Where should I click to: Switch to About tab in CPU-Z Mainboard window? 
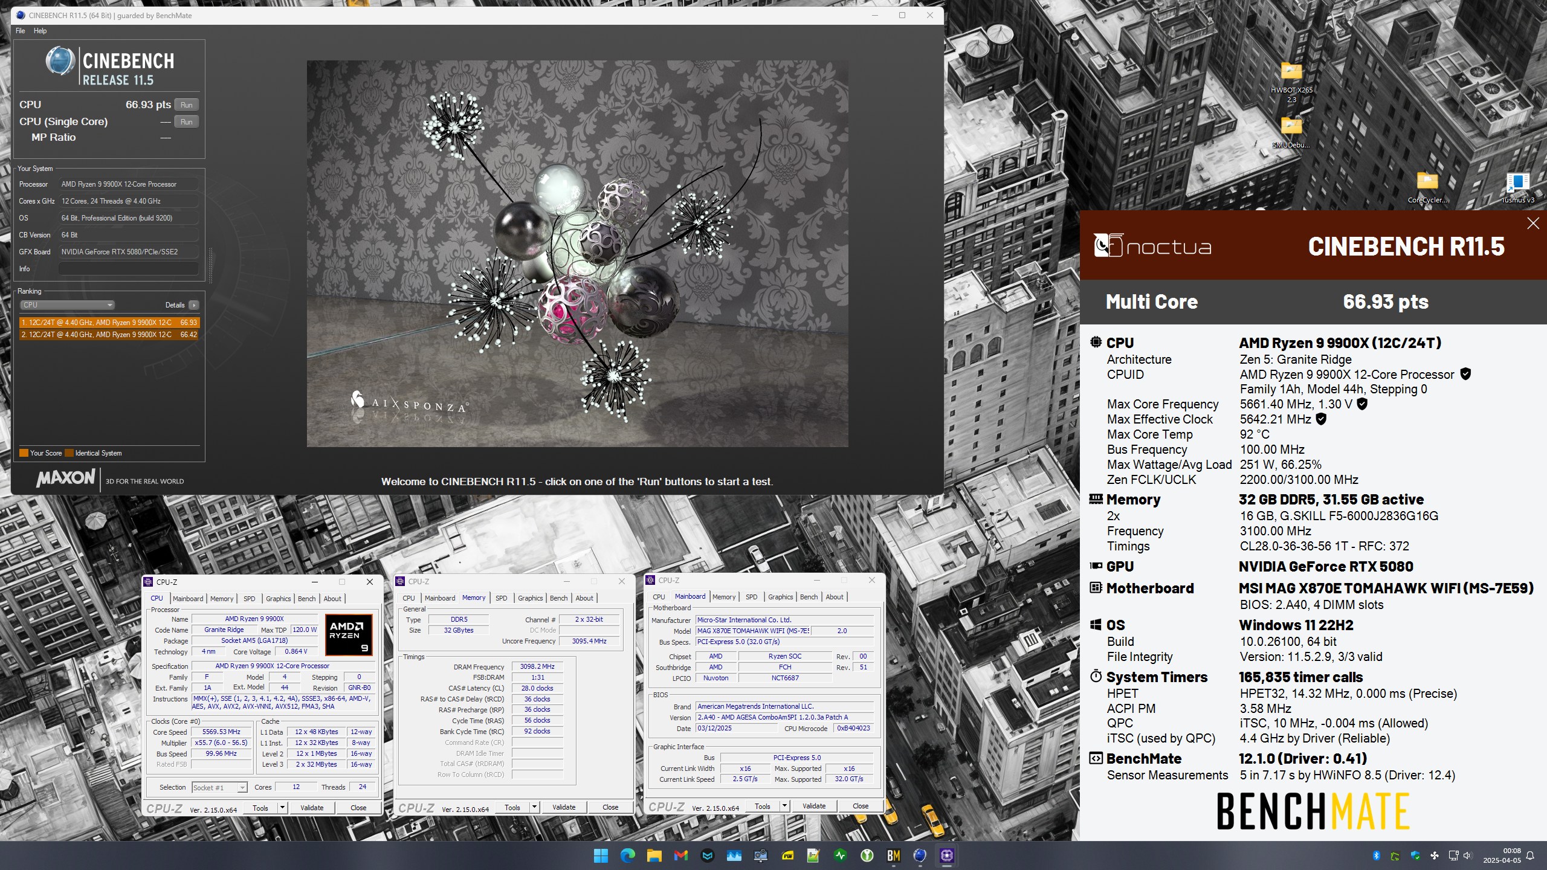(835, 597)
